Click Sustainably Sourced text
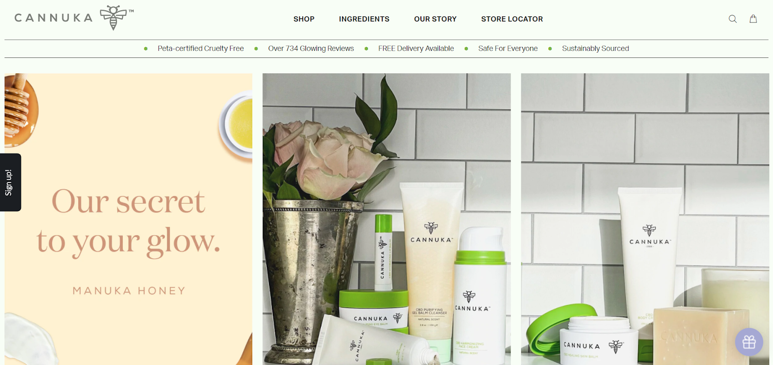This screenshot has width=773, height=365. tap(595, 48)
